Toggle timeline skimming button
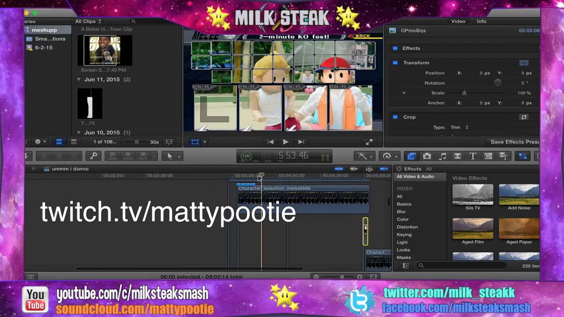The width and height of the screenshot is (564, 317). coord(339,169)
